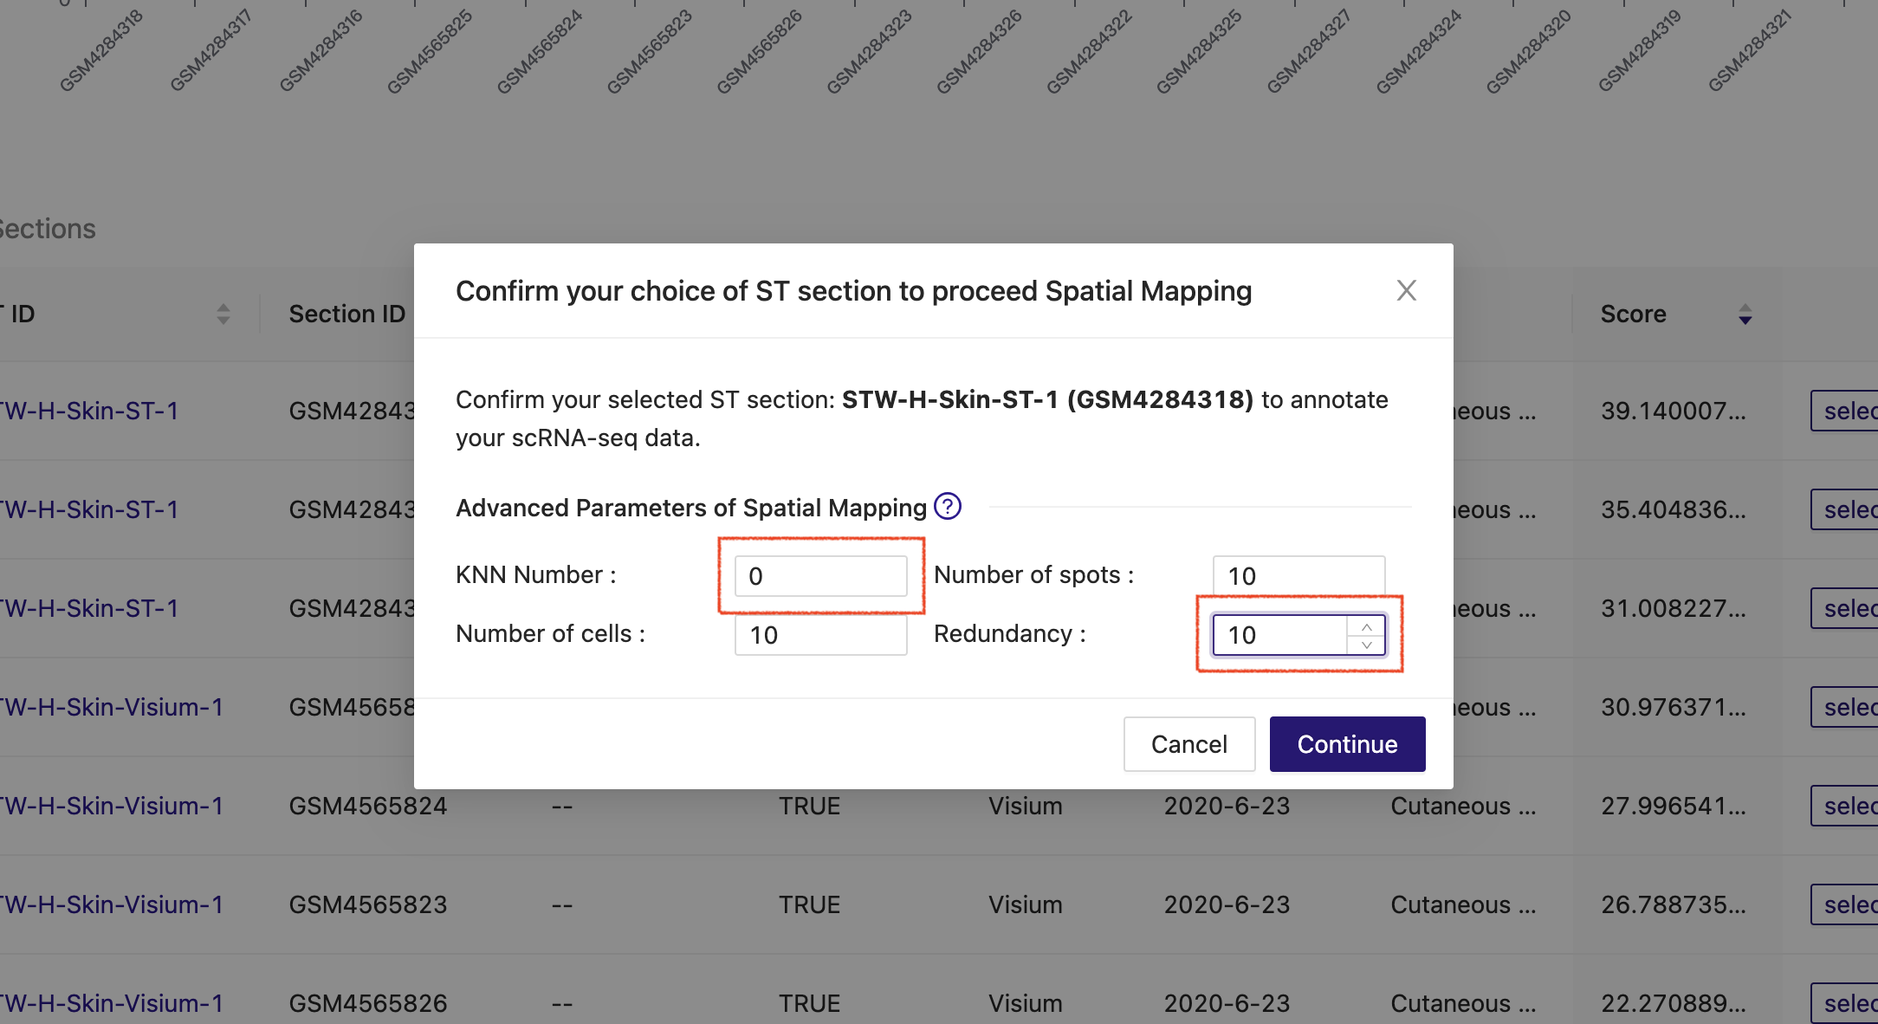1878x1024 pixels.
Task: Open Skin-ST-1 link in the 35.404836 score row
Action: click(x=89, y=509)
